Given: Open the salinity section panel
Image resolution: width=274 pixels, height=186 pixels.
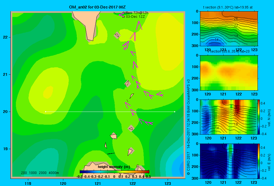Looking at the screenshot, I should click(229, 73).
